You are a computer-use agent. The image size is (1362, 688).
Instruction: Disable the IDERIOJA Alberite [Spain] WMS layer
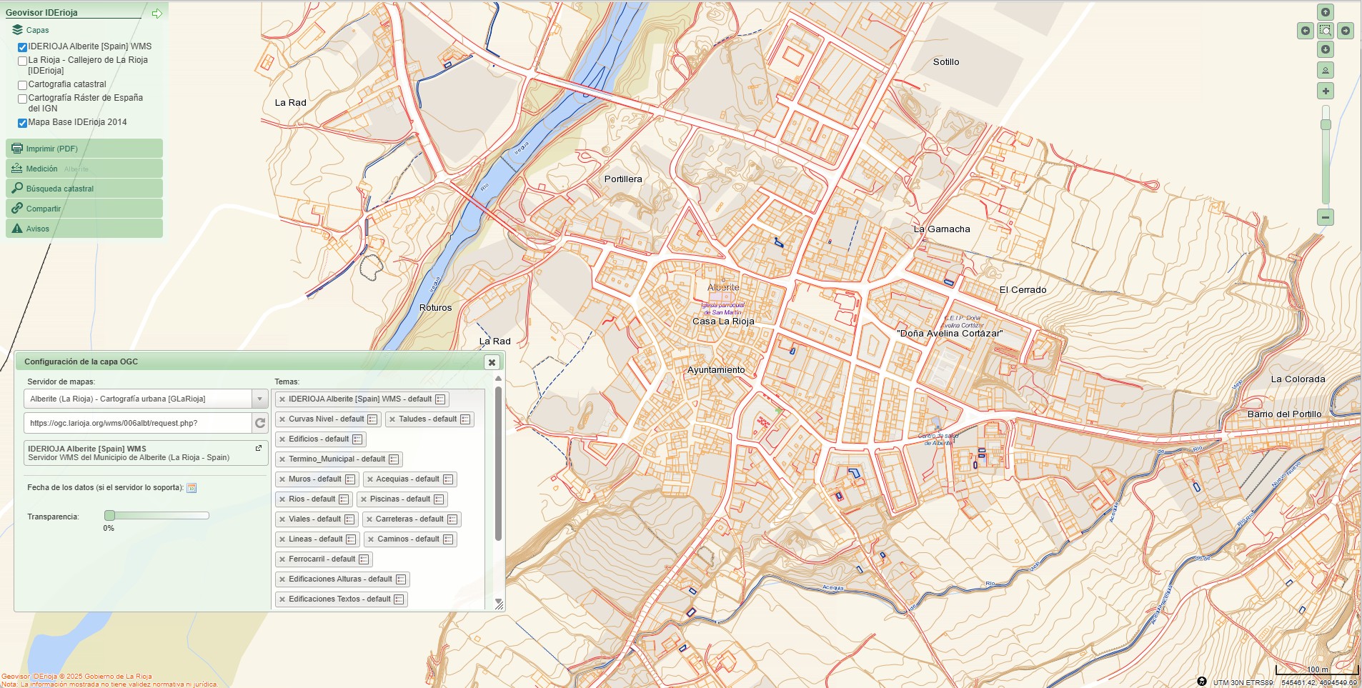click(21, 46)
